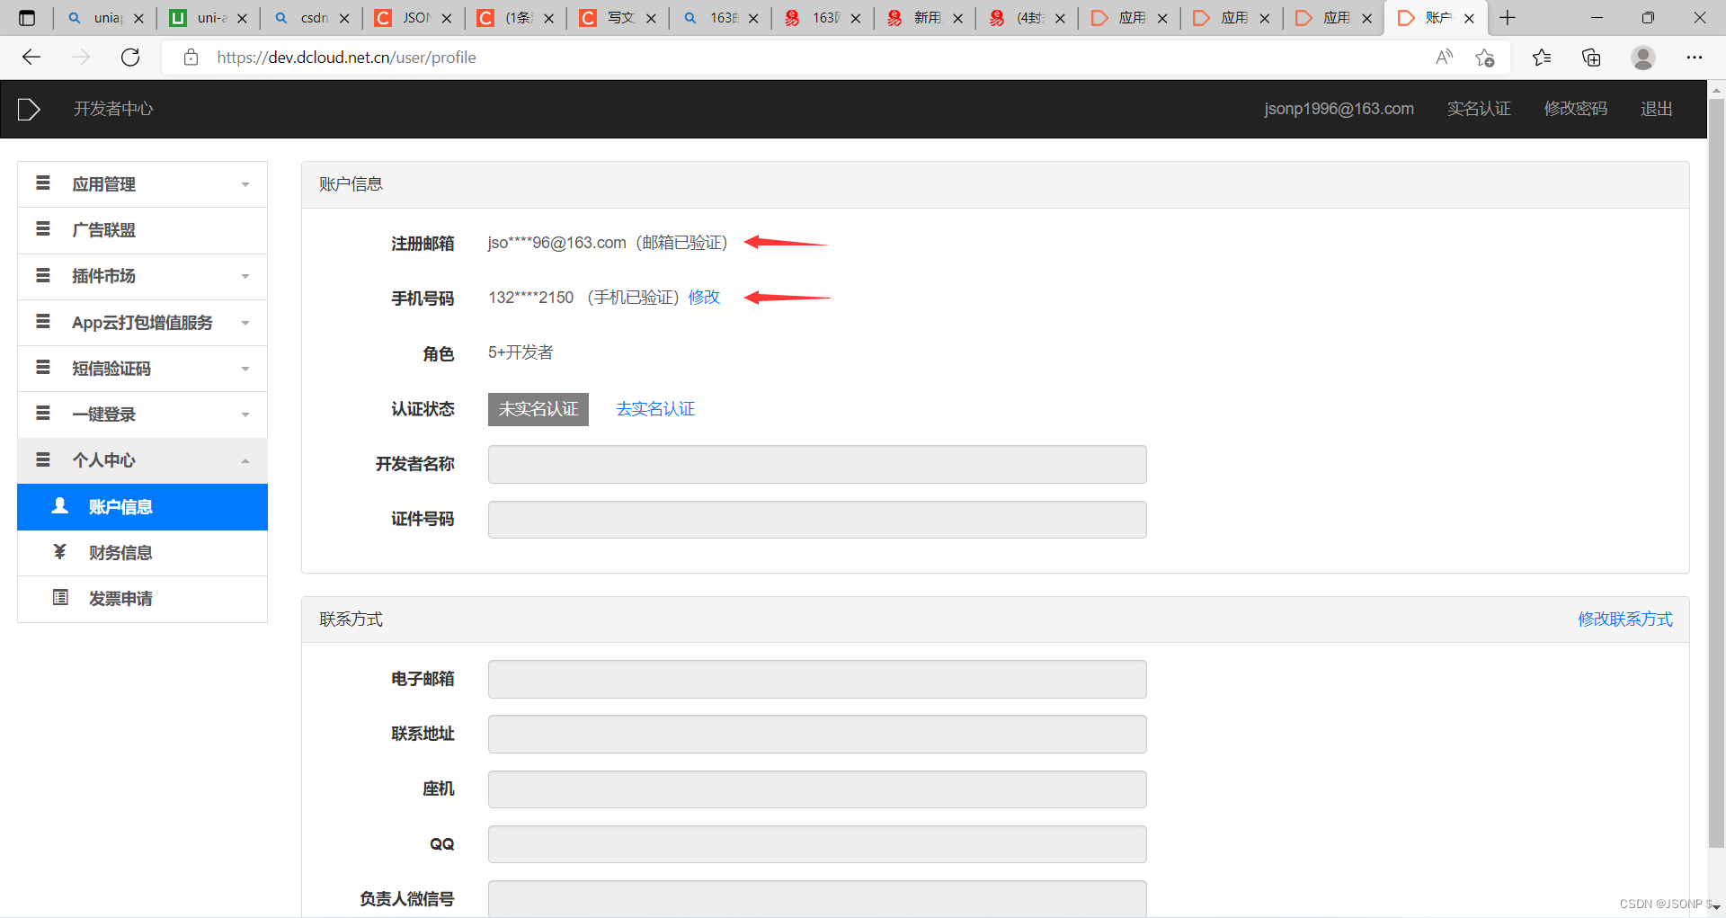The width and height of the screenshot is (1726, 918).
Task: Open the favorites list icon
Action: pos(1542,58)
